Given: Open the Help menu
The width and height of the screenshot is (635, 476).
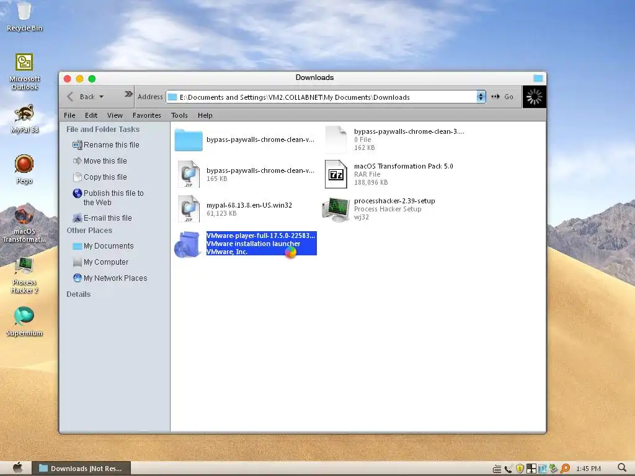Looking at the screenshot, I should (205, 115).
